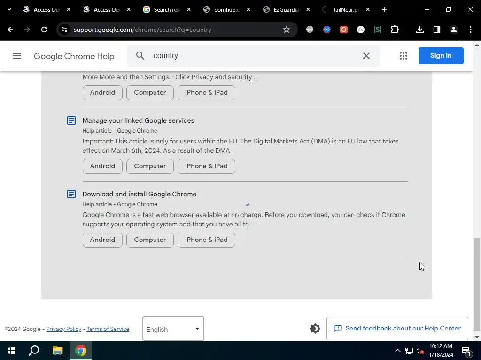
Task: Open the taskbar clock and date
Action: tap(441, 351)
